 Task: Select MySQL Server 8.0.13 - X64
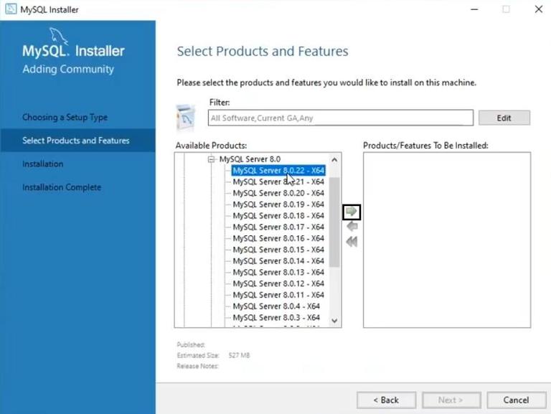click(x=278, y=272)
